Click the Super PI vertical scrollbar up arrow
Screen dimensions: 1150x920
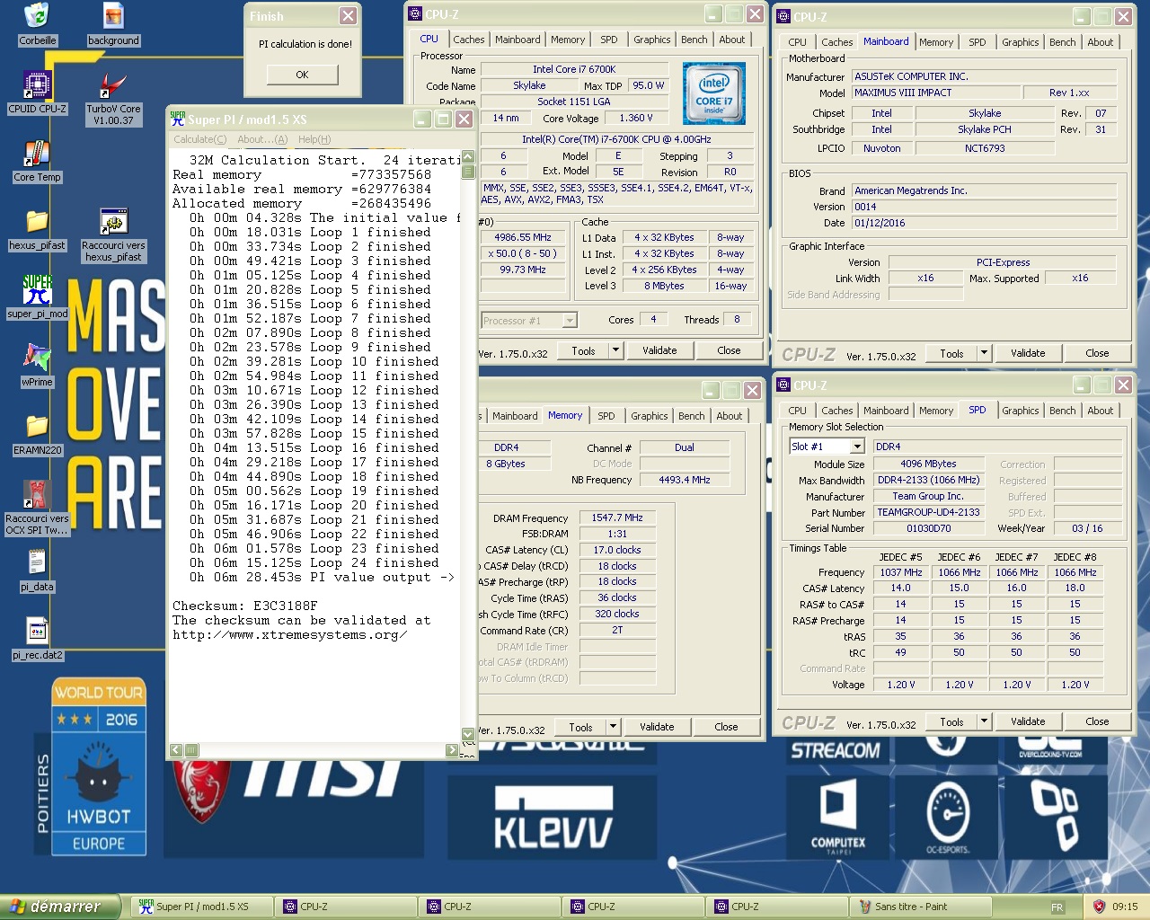468,158
